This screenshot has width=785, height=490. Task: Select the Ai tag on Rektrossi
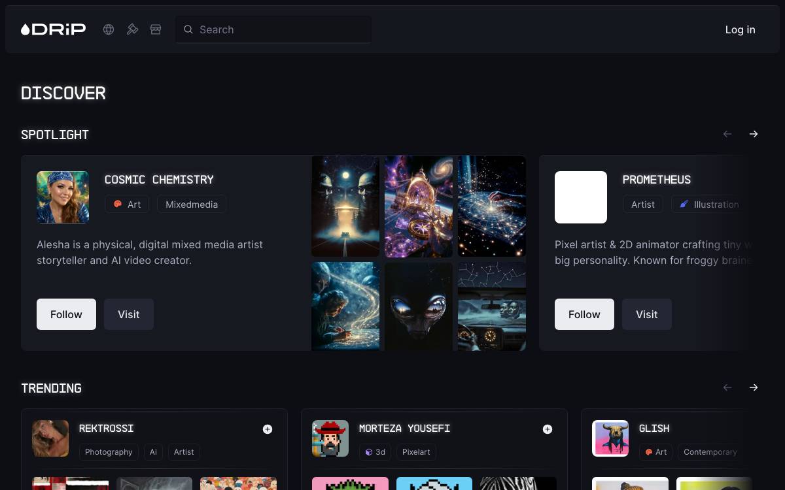click(153, 451)
